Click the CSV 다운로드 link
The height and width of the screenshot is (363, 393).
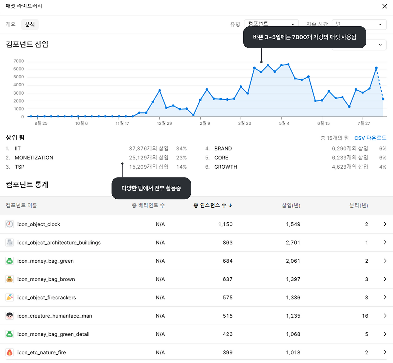click(x=370, y=138)
